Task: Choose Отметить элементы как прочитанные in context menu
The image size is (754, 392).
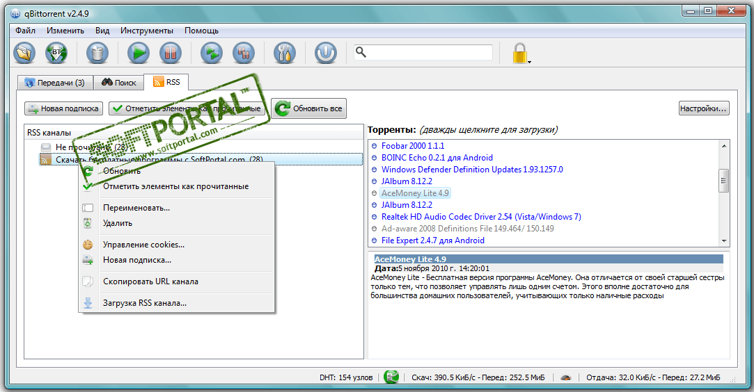Action: click(176, 186)
